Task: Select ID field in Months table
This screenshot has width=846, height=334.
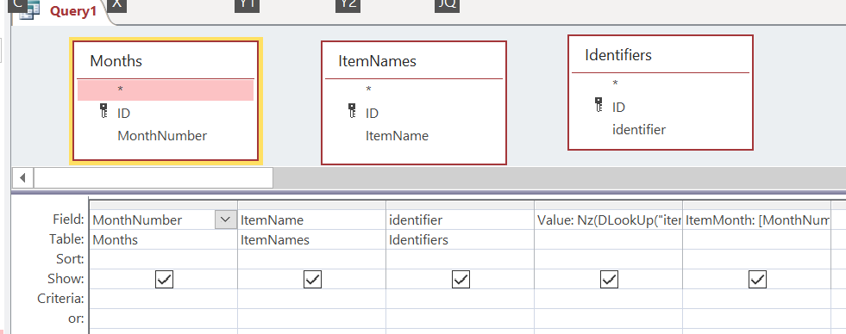Action: [x=123, y=113]
